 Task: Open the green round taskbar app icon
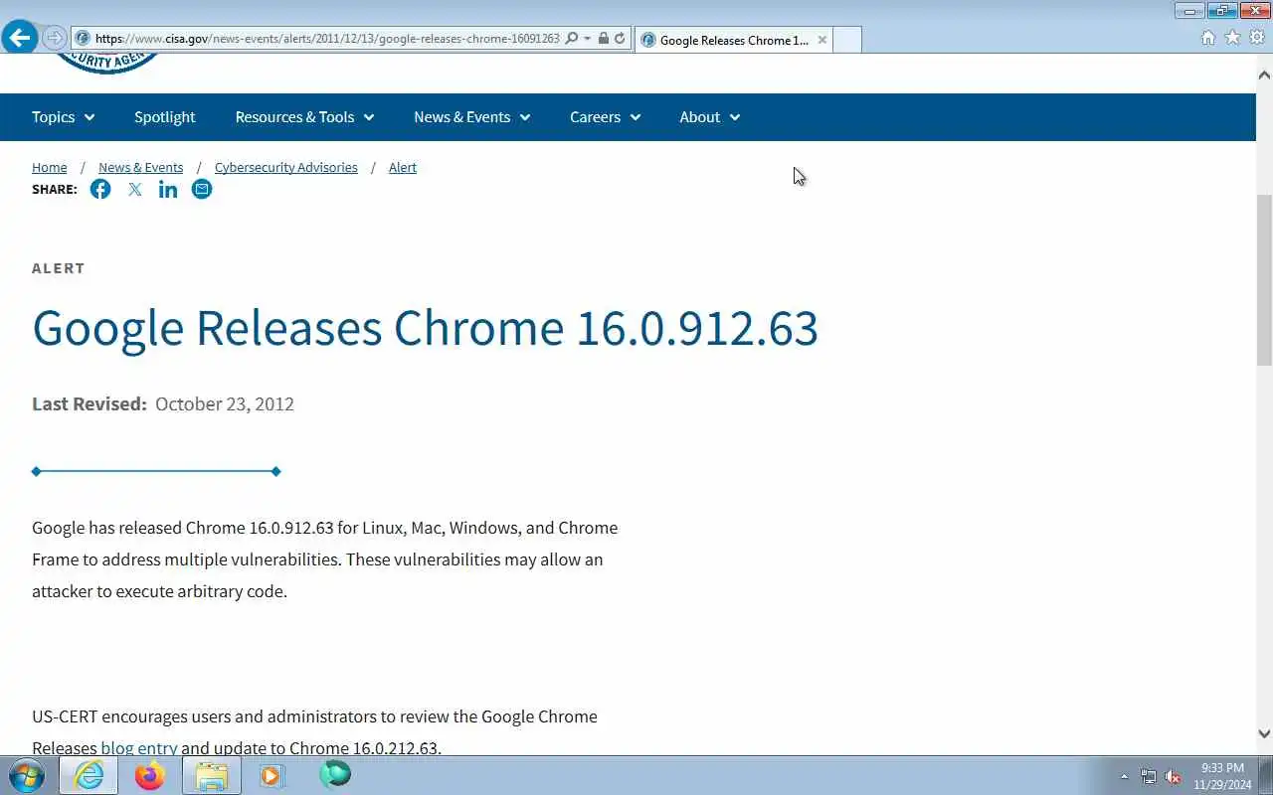click(335, 774)
